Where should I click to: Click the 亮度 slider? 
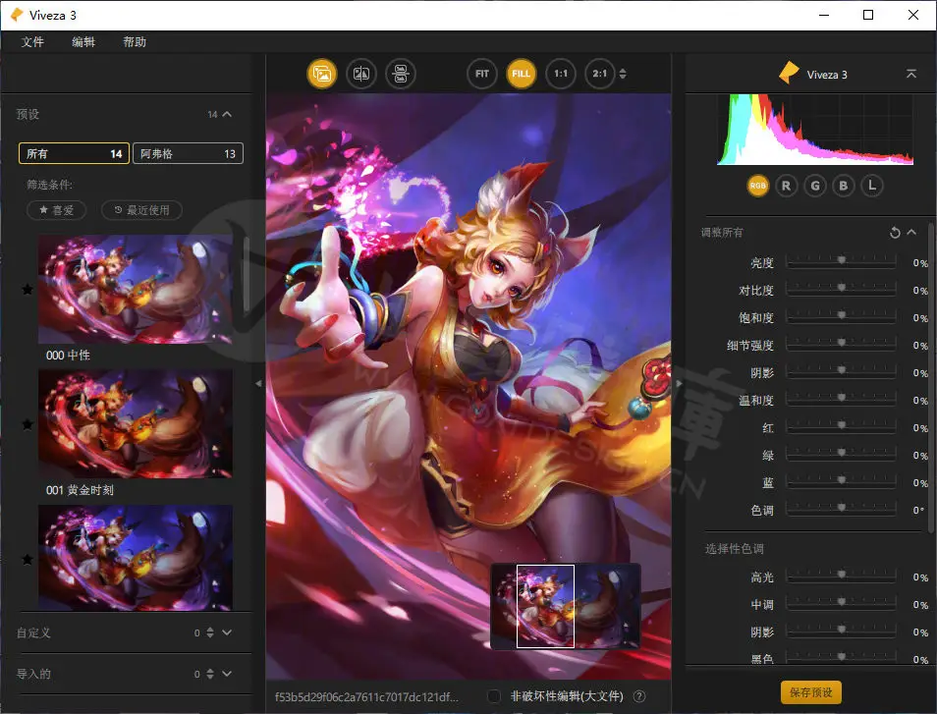coord(841,261)
